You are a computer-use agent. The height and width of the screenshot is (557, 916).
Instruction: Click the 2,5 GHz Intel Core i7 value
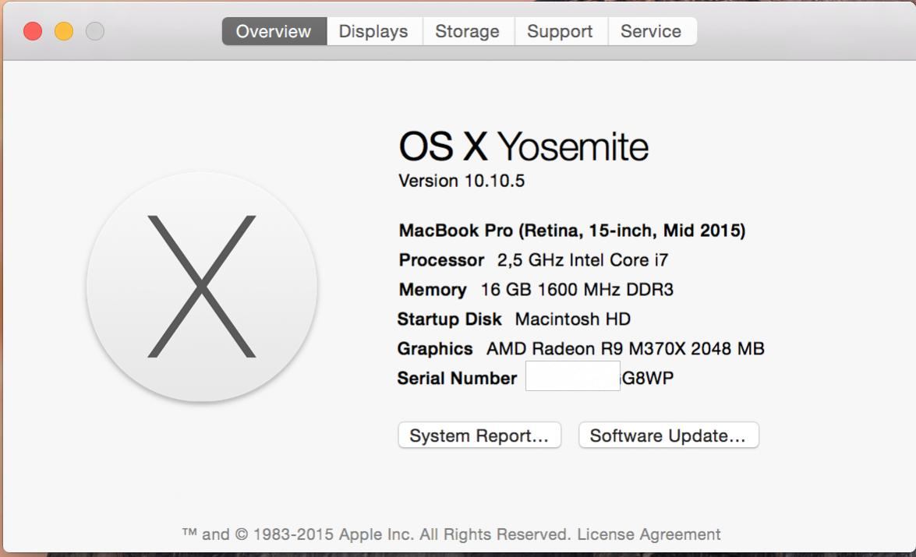coord(582,260)
